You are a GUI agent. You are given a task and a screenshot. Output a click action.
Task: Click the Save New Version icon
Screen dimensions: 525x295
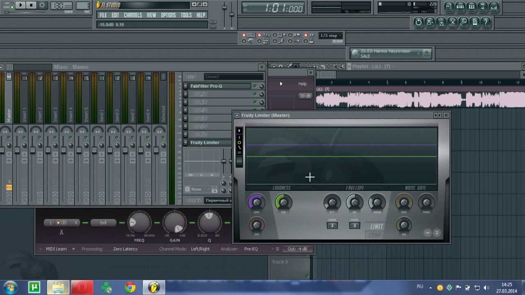click(x=430, y=22)
